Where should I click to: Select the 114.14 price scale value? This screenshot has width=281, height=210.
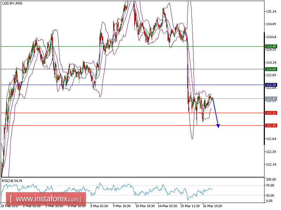point(271,63)
